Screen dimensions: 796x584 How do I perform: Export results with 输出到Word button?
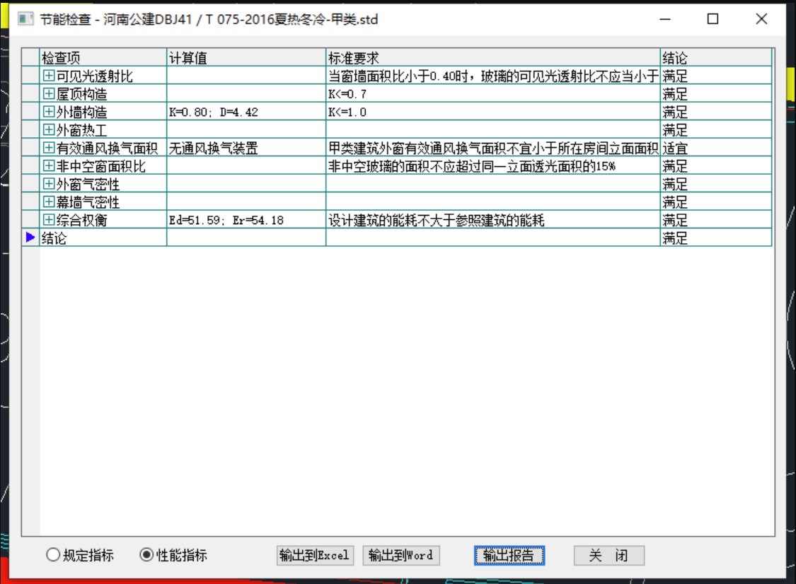(400, 556)
